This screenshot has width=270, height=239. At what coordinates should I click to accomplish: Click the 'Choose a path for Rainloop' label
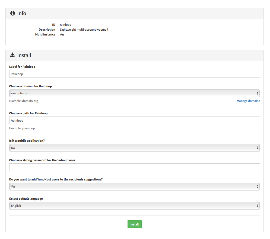[28, 113]
